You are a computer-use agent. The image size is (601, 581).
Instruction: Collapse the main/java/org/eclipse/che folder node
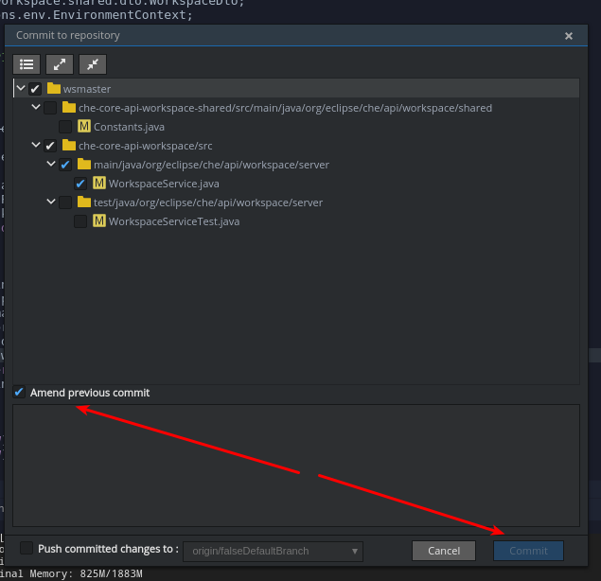coord(51,164)
